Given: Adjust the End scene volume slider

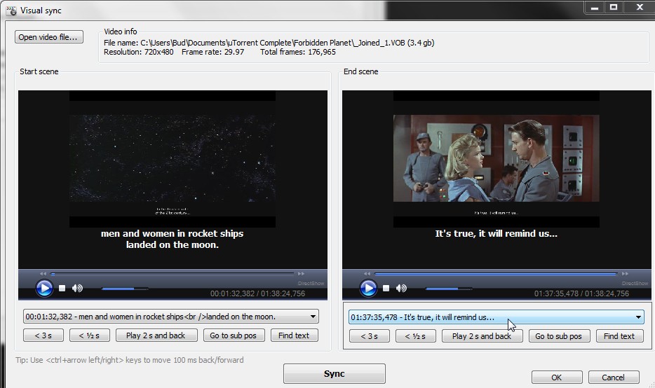Looking at the screenshot, I should tap(449, 289).
